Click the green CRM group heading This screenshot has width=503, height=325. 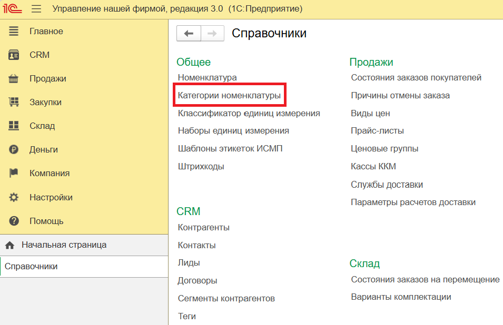(x=189, y=211)
